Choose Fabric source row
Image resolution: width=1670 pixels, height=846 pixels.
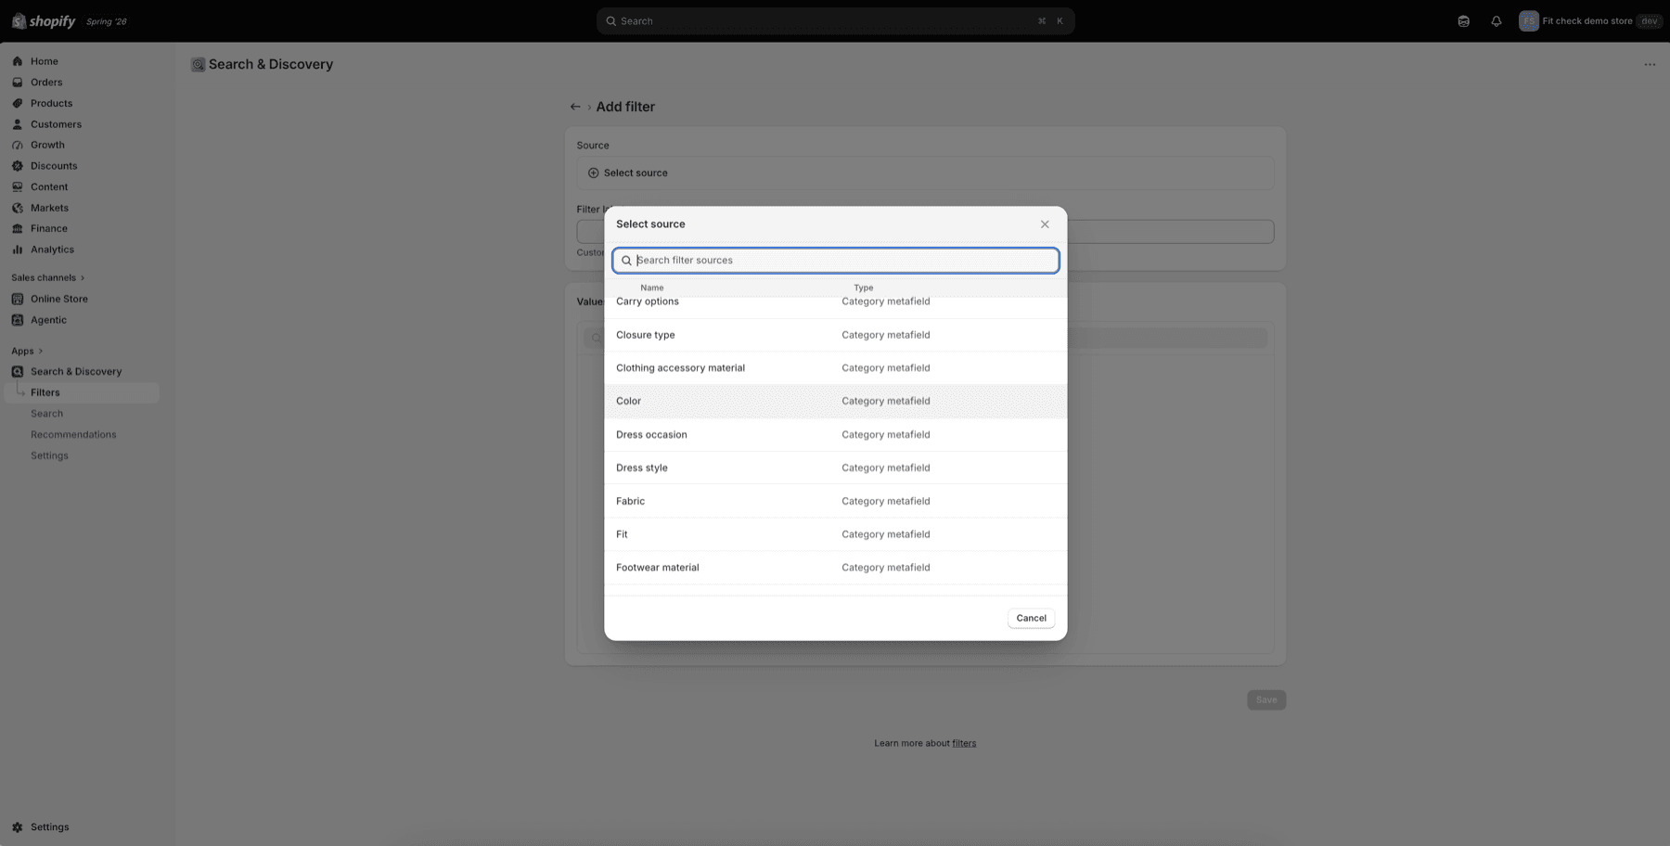[x=835, y=501]
